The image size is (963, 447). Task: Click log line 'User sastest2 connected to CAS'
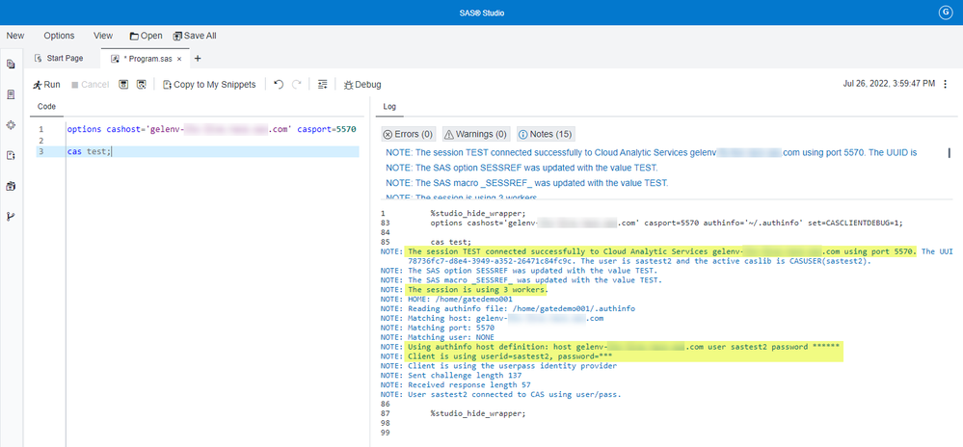point(500,394)
